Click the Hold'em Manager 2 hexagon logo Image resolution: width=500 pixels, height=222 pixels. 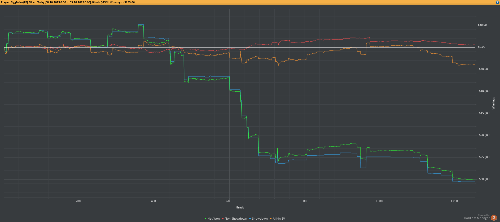494,218
